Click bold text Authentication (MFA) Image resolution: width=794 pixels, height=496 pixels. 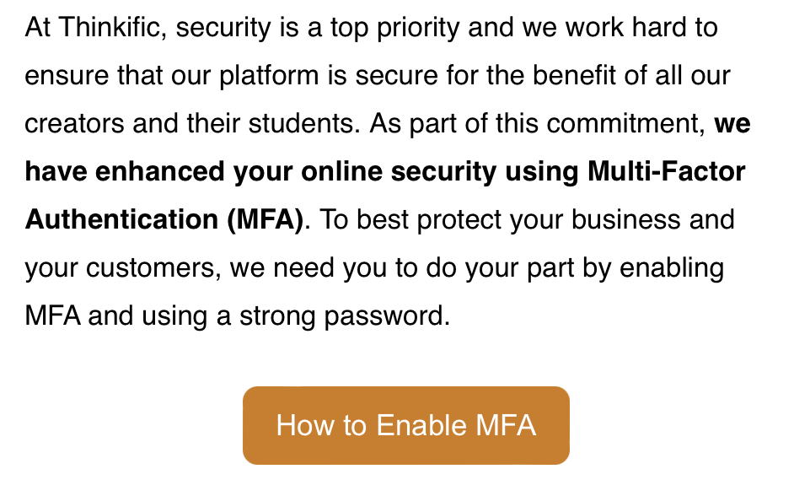(164, 220)
